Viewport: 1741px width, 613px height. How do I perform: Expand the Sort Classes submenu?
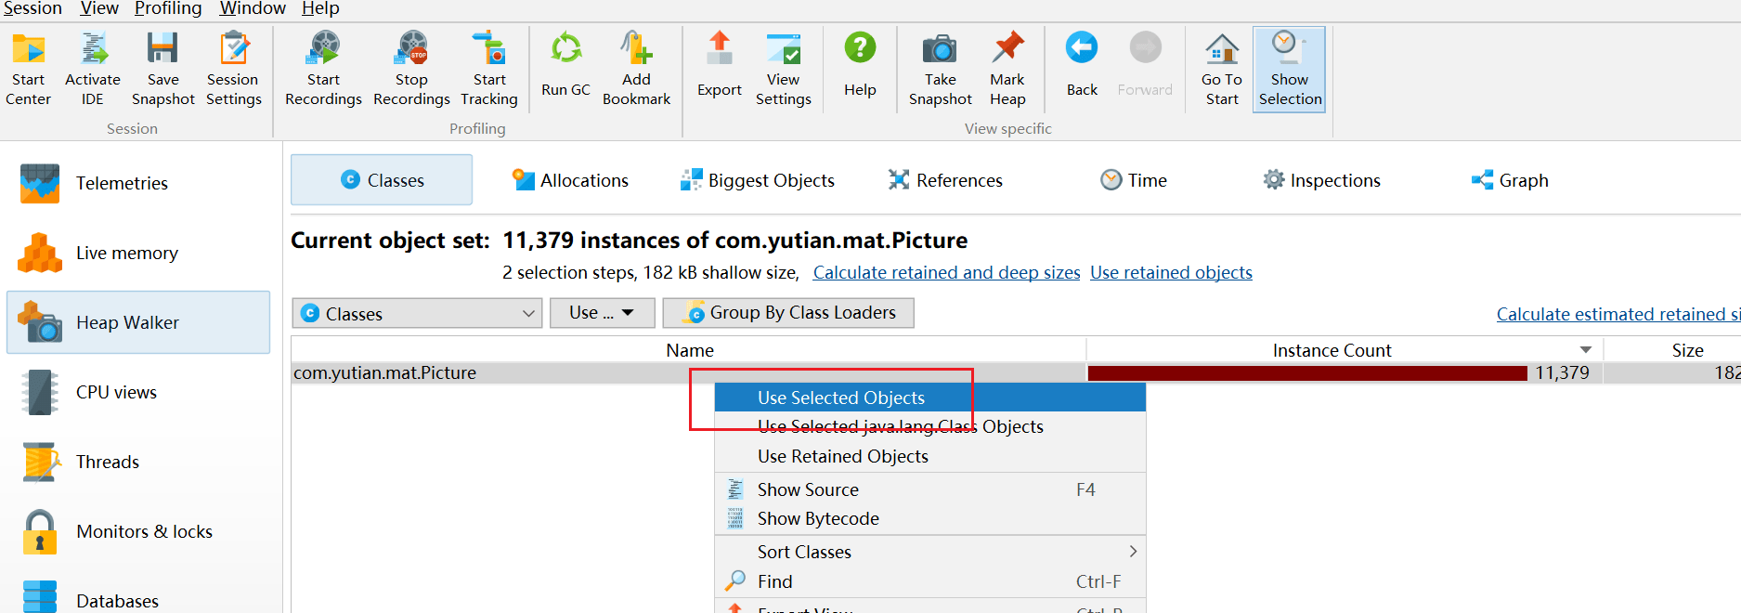click(x=929, y=552)
